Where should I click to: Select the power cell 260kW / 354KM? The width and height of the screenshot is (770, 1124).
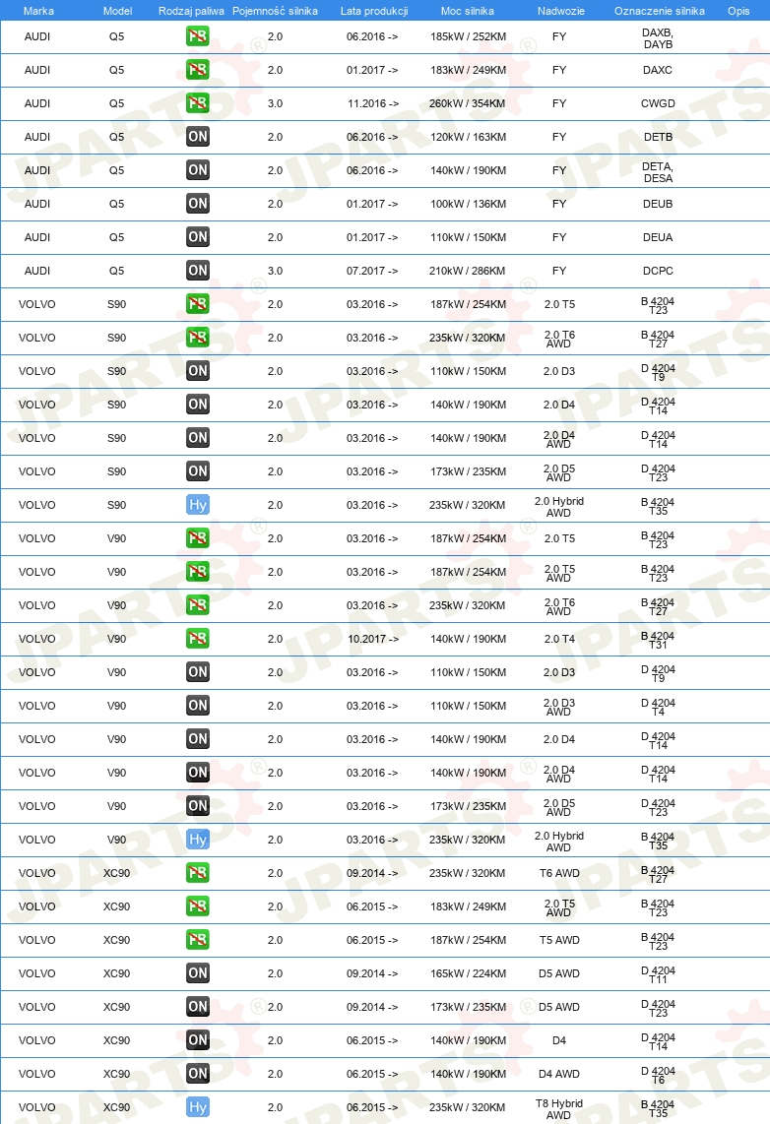[468, 103]
